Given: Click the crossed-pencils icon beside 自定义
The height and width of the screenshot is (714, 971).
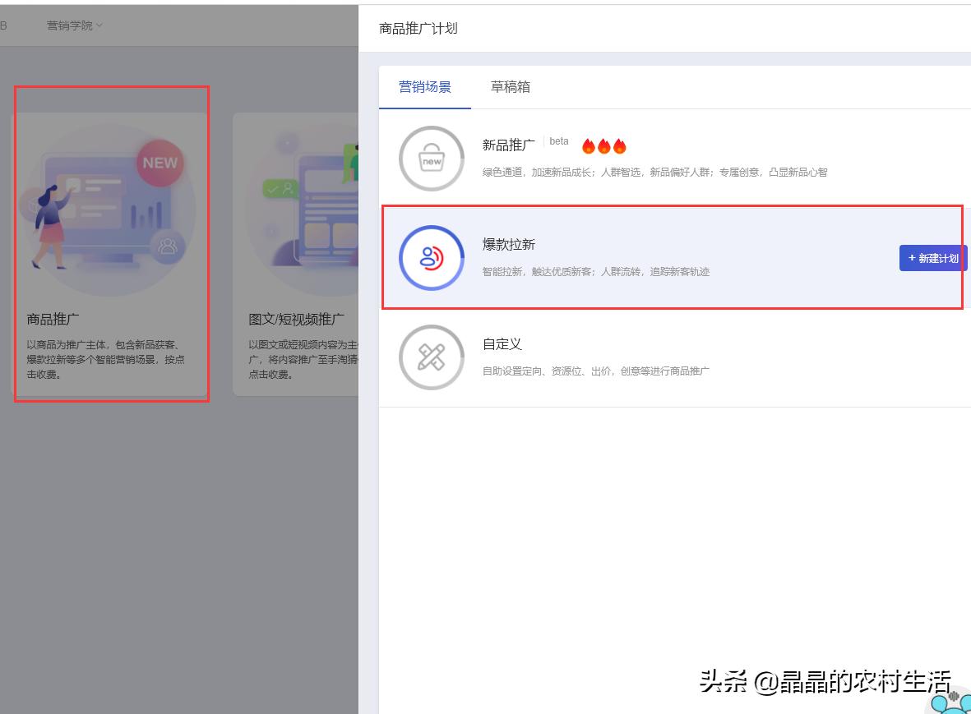Looking at the screenshot, I should click(x=431, y=357).
